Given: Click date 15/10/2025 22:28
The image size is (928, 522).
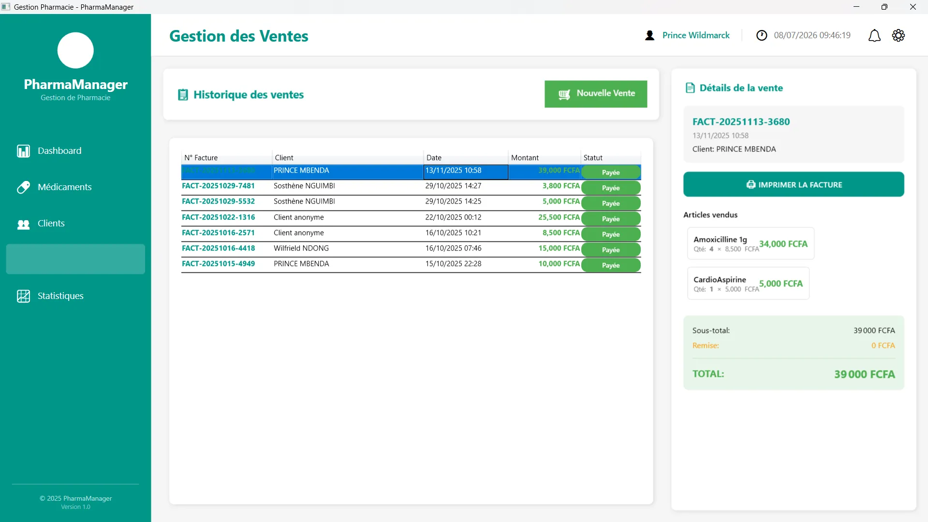Looking at the screenshot, I should pos(453,264).
